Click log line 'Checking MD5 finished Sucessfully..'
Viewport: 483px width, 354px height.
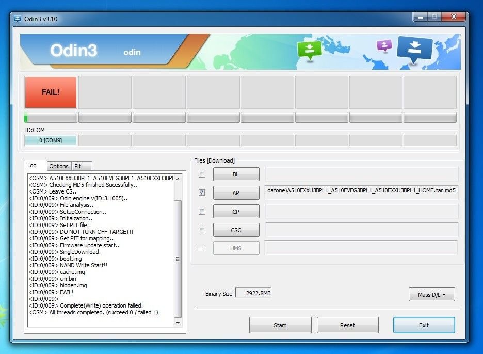tap(83, 185)
